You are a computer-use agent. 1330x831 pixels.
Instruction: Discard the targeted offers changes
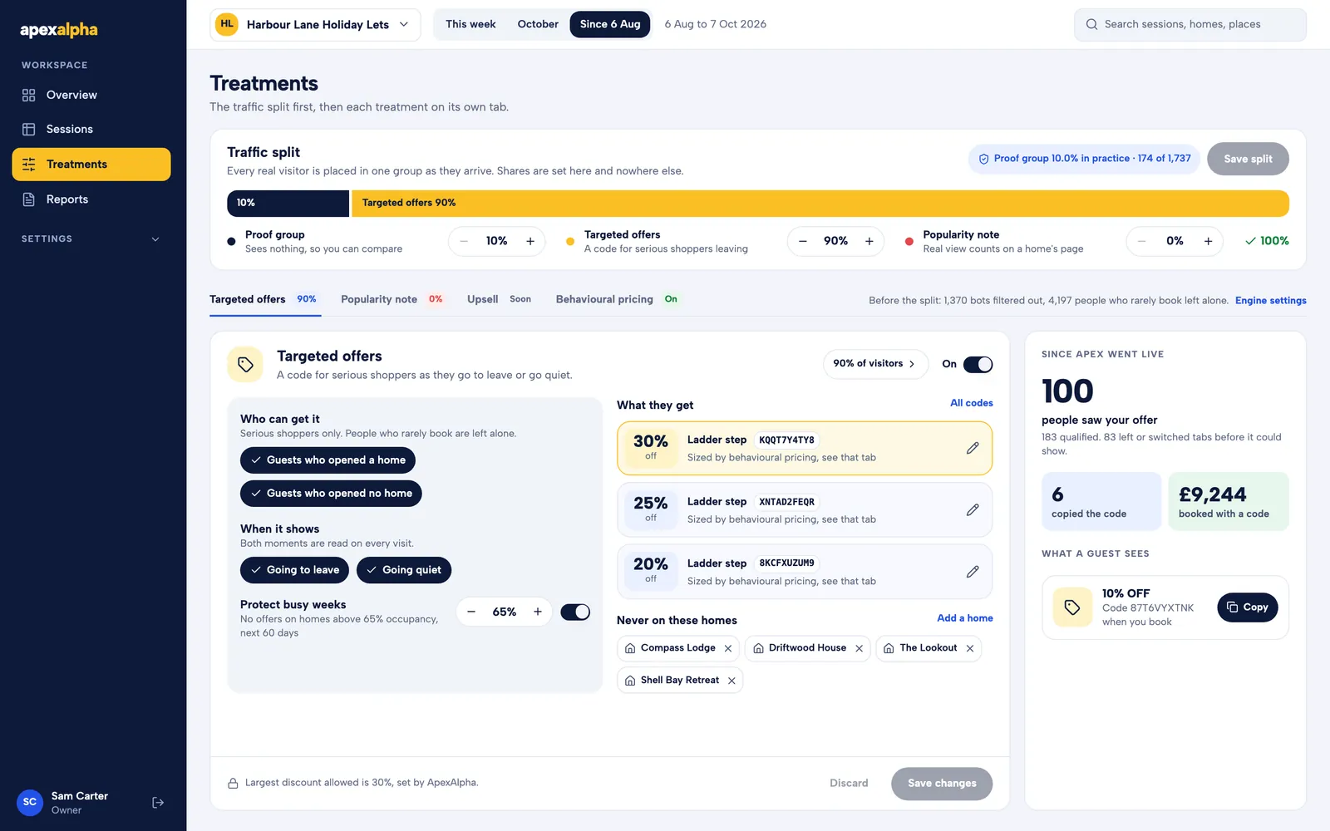click(x=849, y=784)
